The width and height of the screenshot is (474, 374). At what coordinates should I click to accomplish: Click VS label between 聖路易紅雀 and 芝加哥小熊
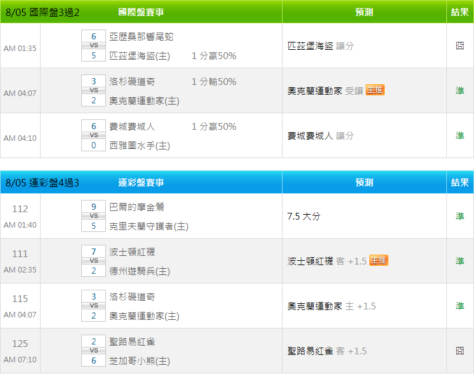click(94, 351)
